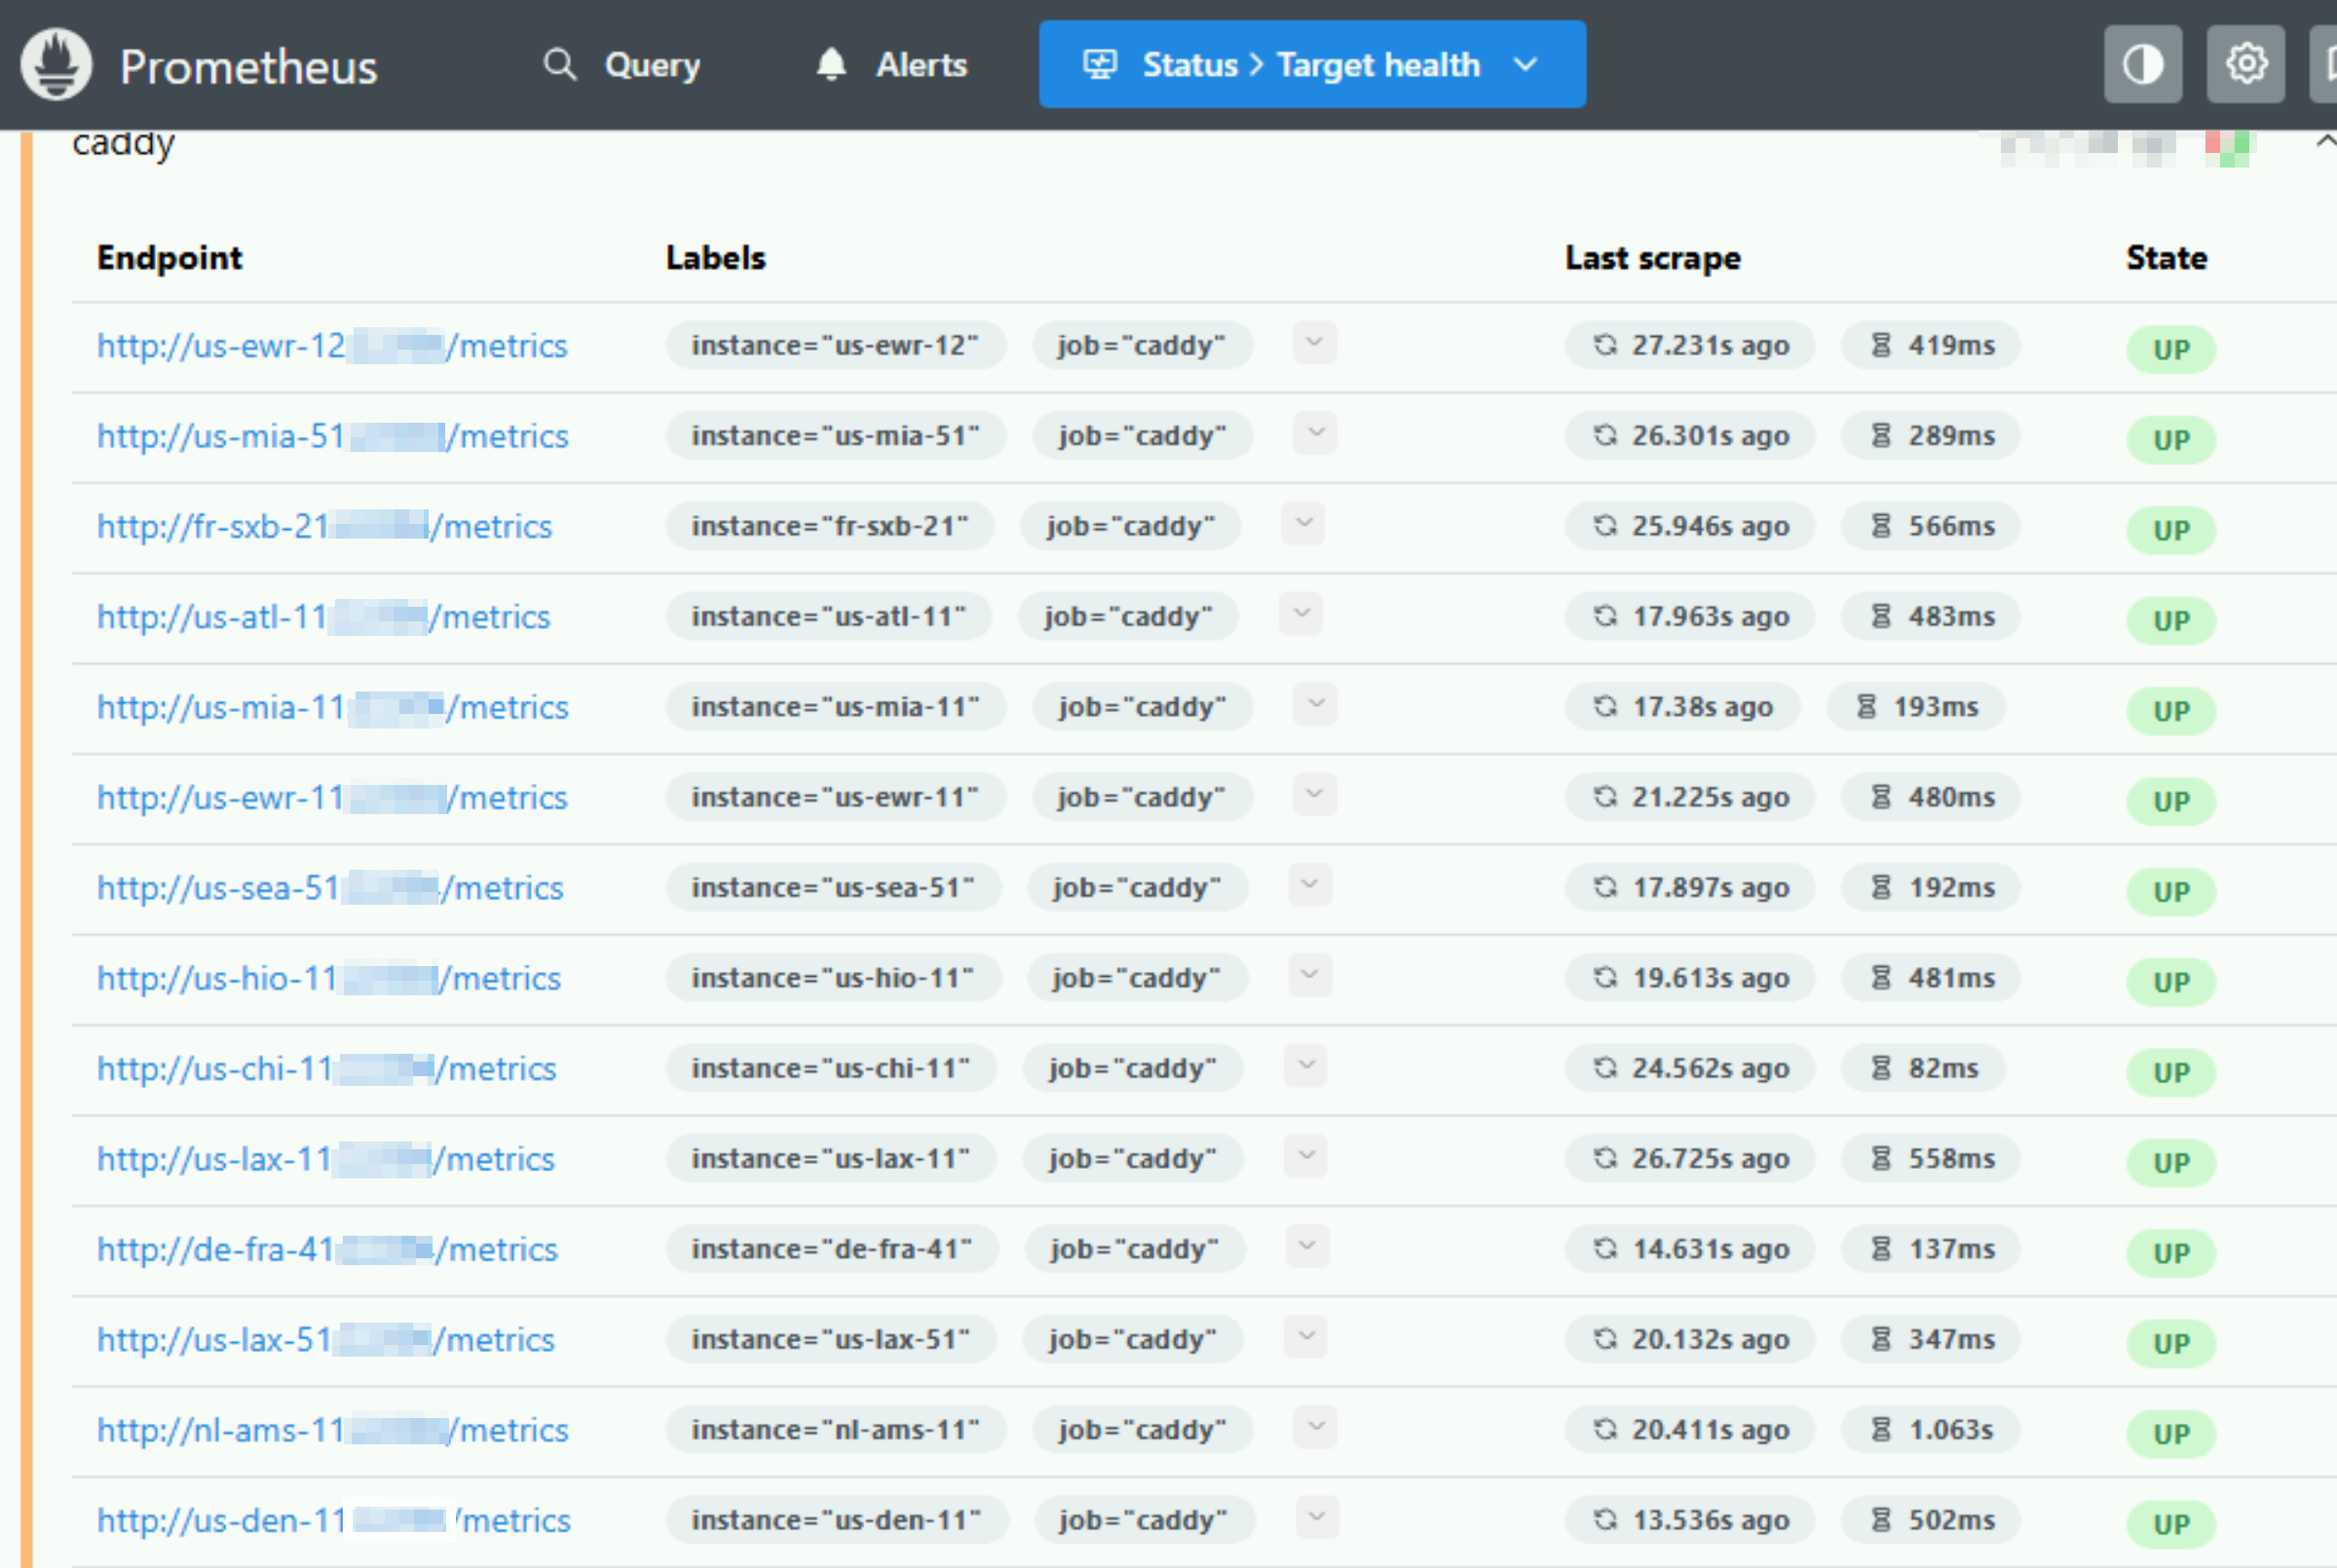Expand labels for the us-den-11 row

click(x=1316, y=1517)
